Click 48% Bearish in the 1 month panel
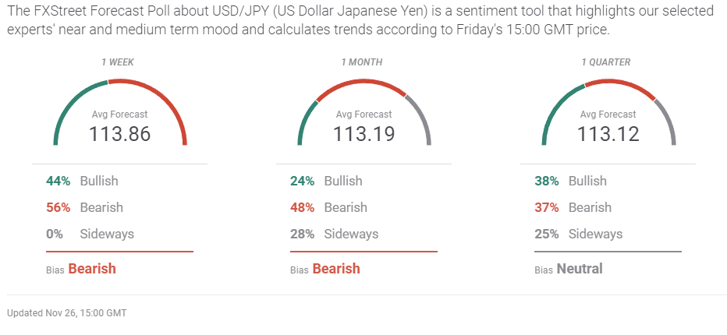This screenshot has height=335, width=727. click(329, 207)
